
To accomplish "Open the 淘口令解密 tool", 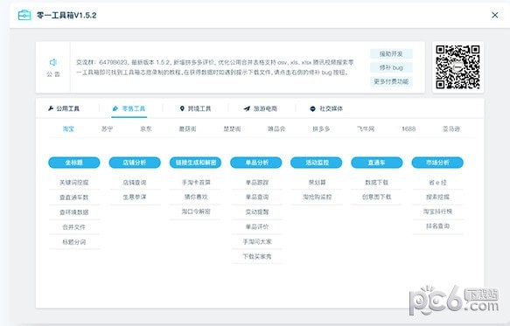I will click(195, 212).
